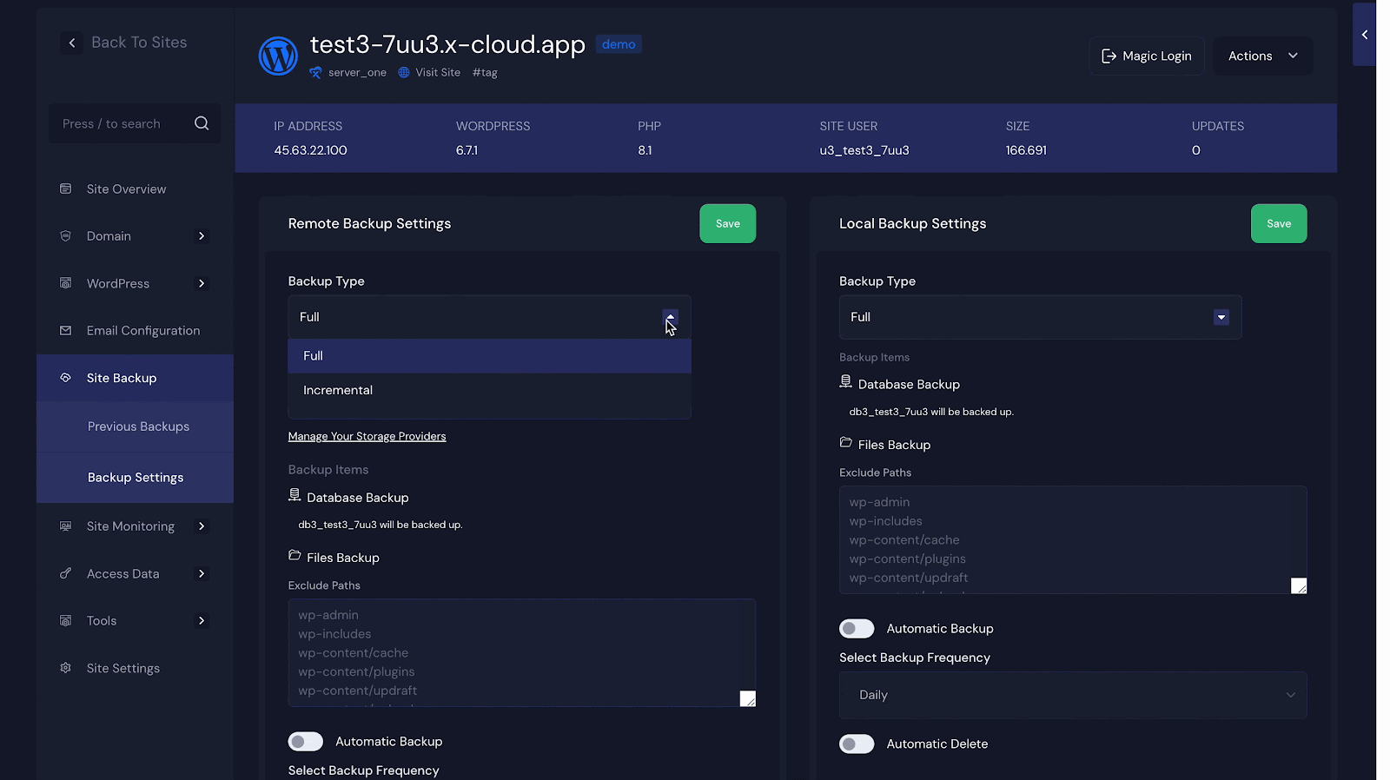Expand the WordPress submenu chevron

202,283
